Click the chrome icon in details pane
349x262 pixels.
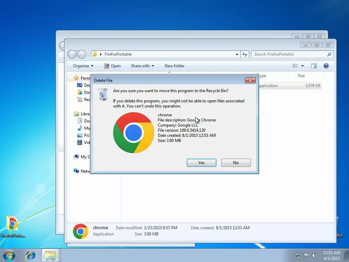[80, 232]
